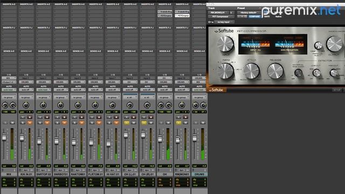This screenshot has height=194, width=345.
Task: Open the output selector on MIX track
Action: click(x=9, y=82)
